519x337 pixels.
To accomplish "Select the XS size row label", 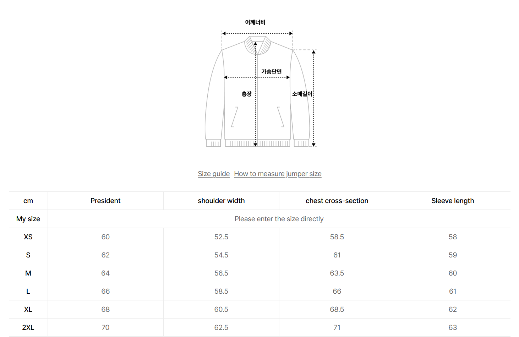I will pos(28,237).
